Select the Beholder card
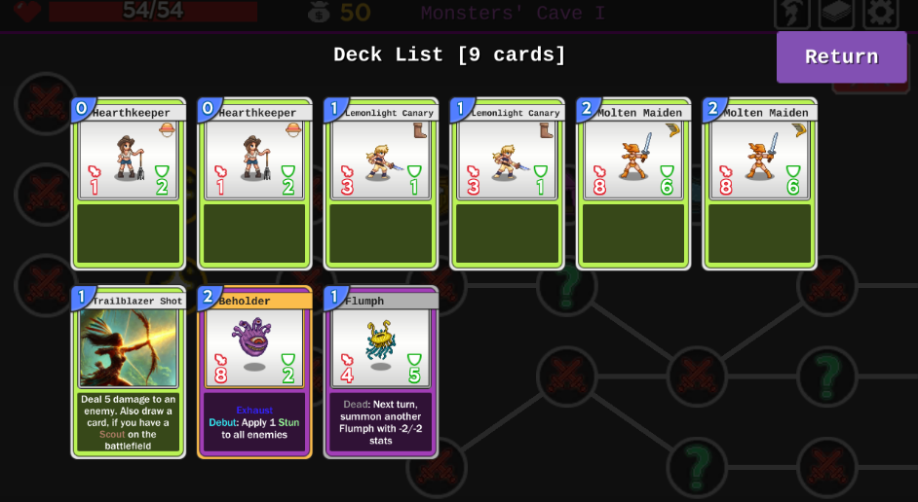 coord(254,373)
